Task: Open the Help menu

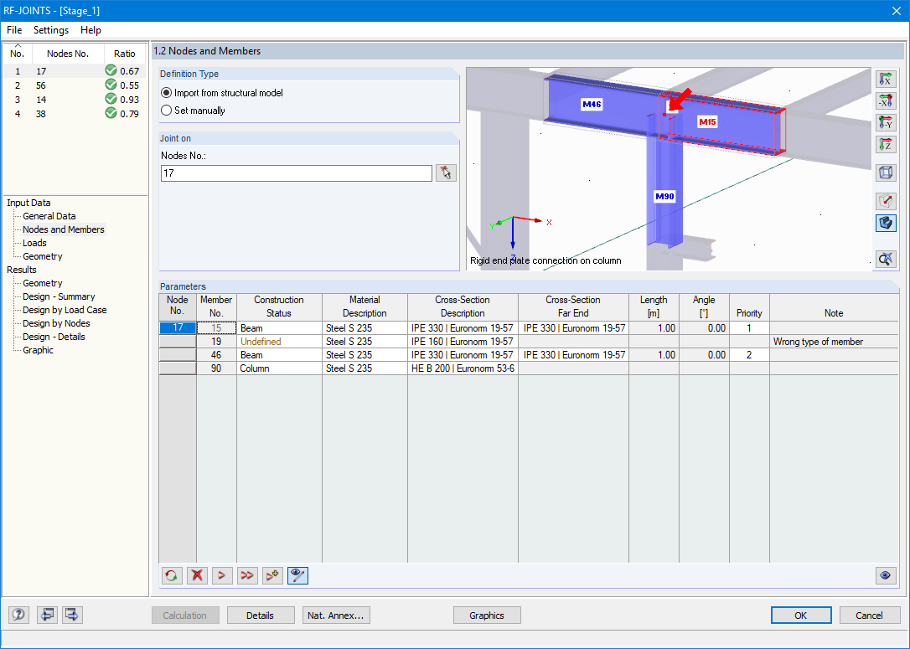Action: 90,30
